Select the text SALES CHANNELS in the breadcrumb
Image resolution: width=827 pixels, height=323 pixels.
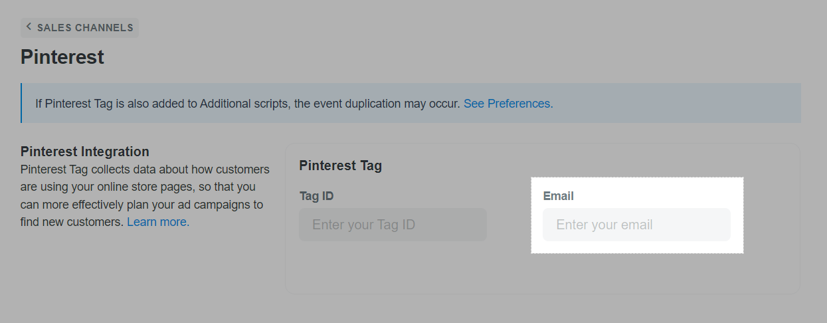tap(85, 28)
